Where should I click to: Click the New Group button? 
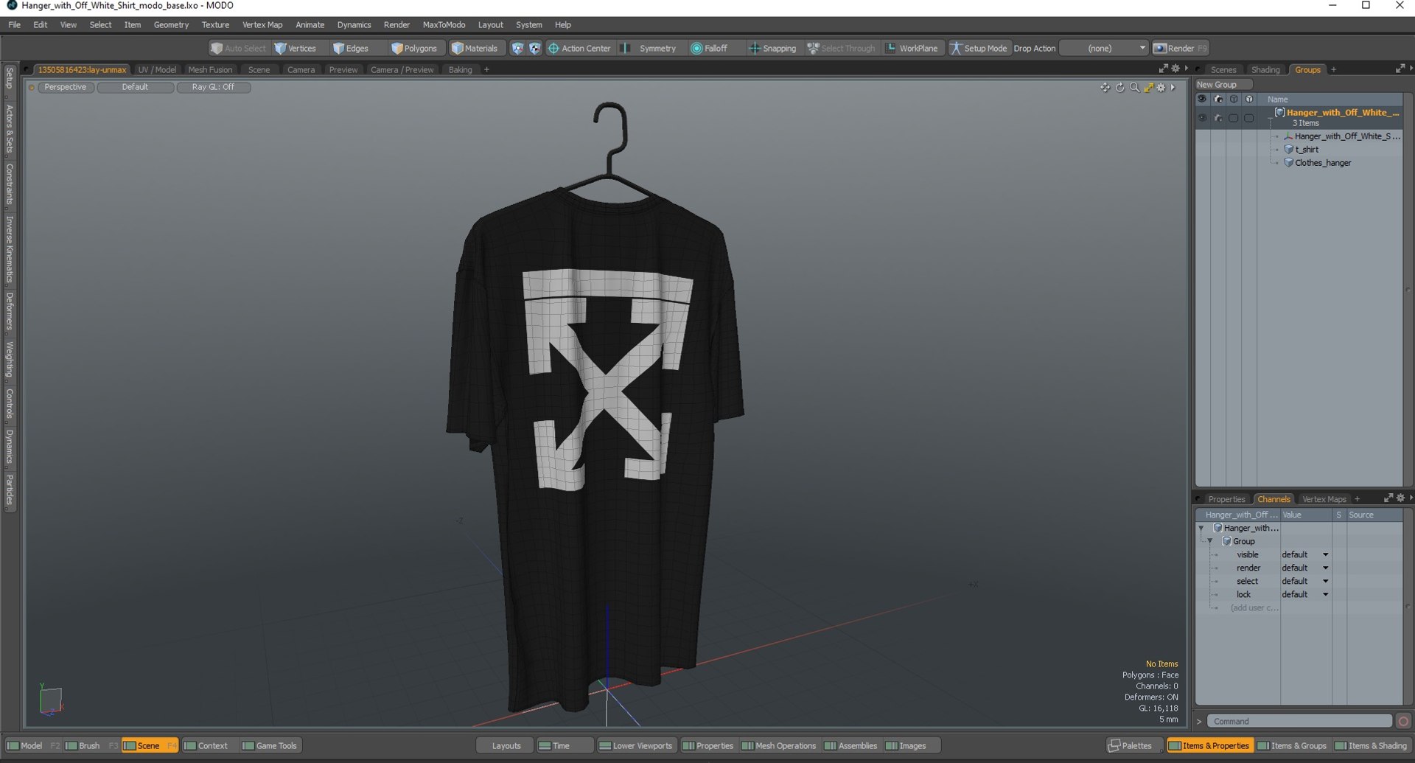tap(1223, 85)
